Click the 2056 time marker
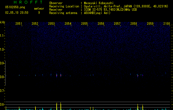Image resolution: width=173 pixels, height=110 pixels. (x=101, y=24)
